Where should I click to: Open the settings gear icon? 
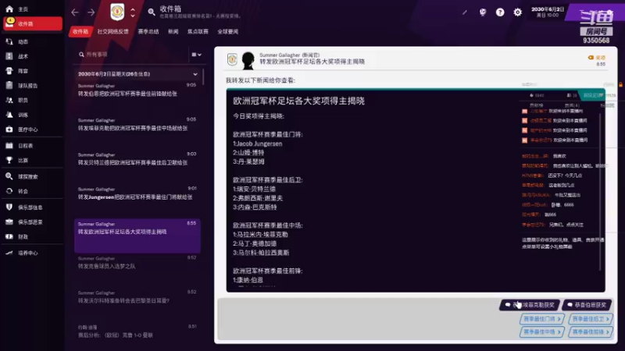(x=517, y=12)
